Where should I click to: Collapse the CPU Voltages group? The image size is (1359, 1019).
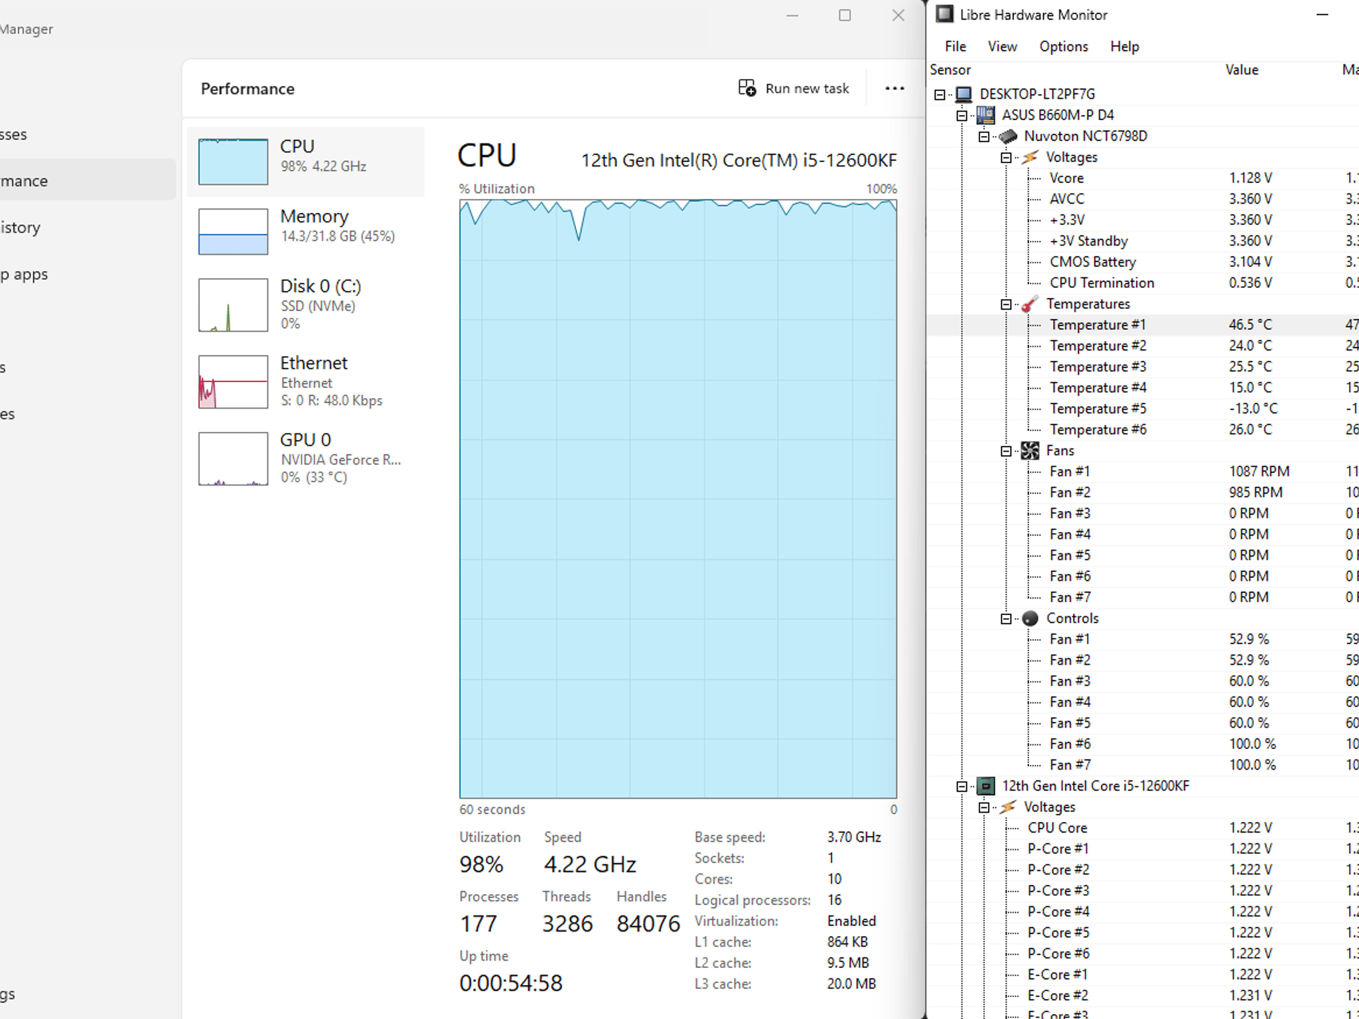[984, 807]
